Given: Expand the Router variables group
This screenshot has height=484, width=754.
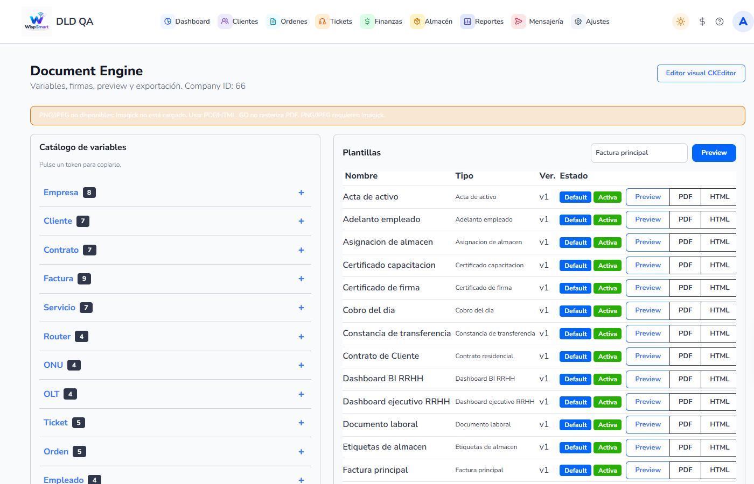Looking at the screenshot, I should pos(175,337).
